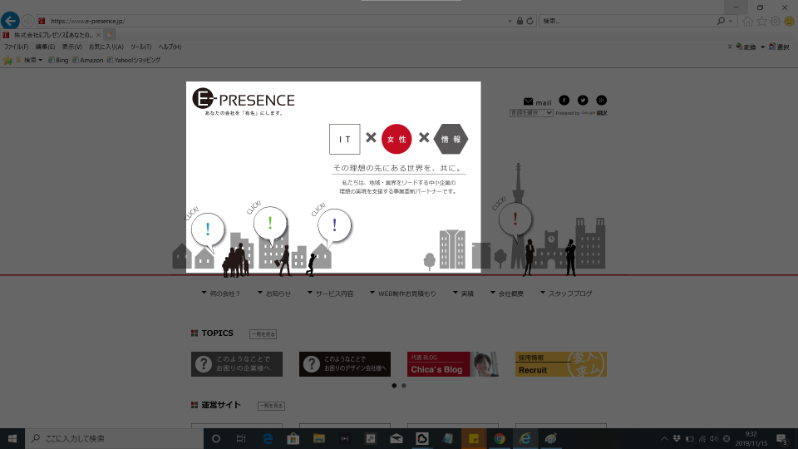Viewport: 798px width, 449px height.
Task: Open the Bing favorites link
Action: 58,60
